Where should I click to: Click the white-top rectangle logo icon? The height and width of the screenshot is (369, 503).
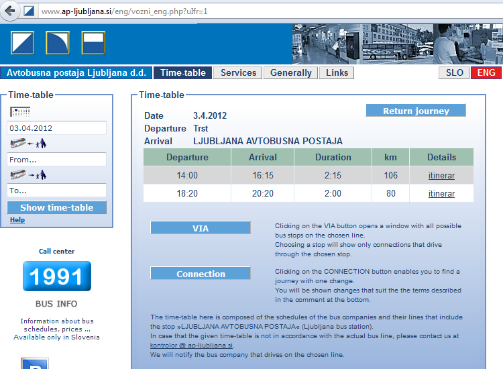[93, 43]
